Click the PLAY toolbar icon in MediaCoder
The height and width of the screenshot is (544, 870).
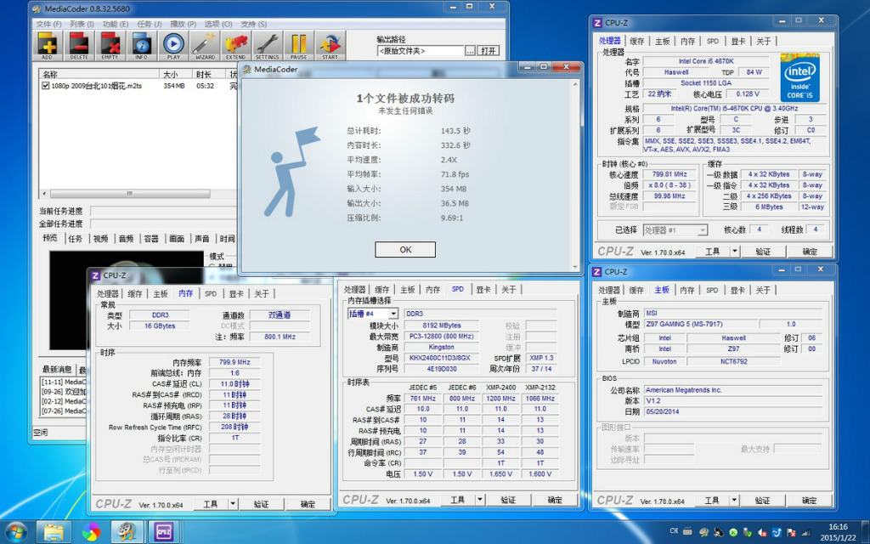tap(173, 46)
